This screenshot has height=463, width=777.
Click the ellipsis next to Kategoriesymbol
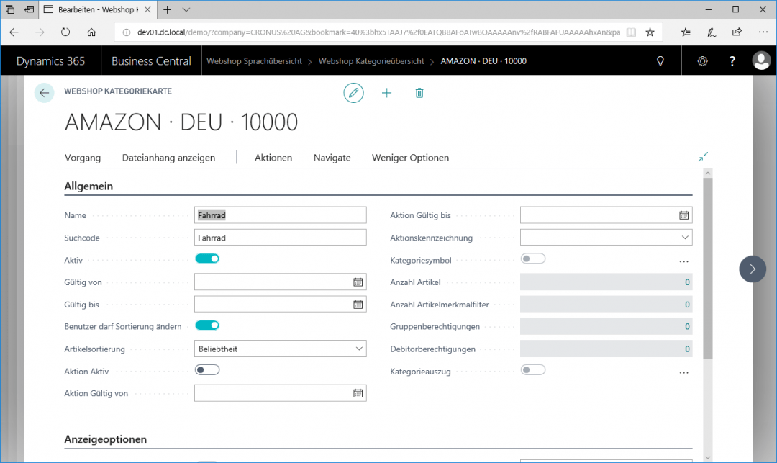pos(684,261)
